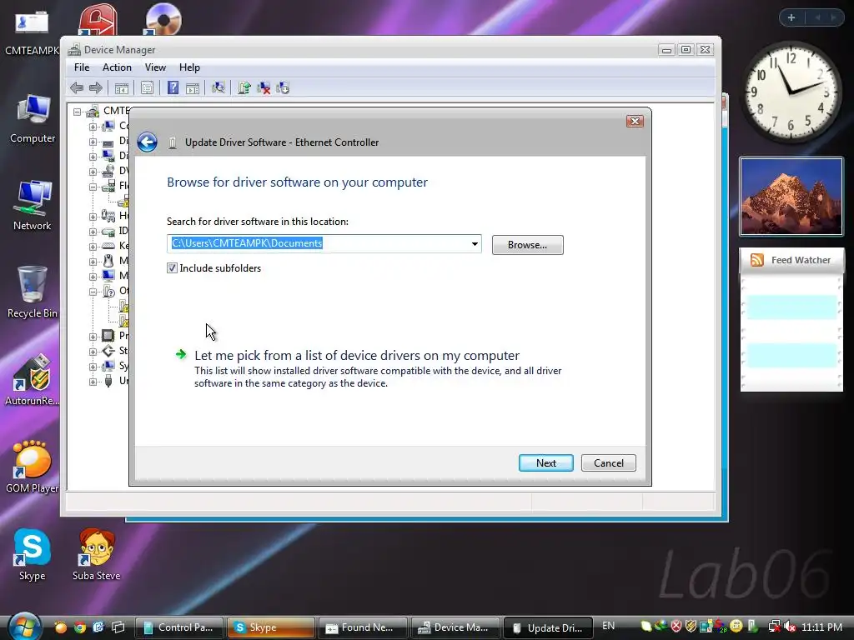
Task: Choose Let me pick from a list link
Action: 357,355
